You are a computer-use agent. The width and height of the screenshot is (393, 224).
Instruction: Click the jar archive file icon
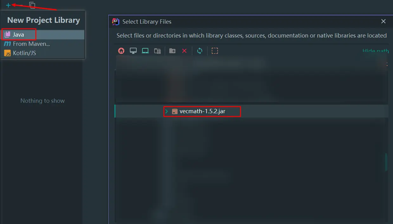click(175, 112)
